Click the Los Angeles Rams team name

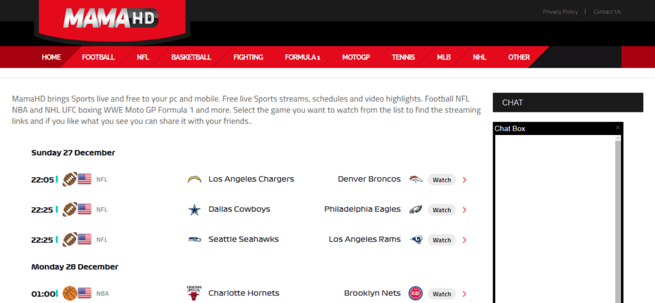365,239
